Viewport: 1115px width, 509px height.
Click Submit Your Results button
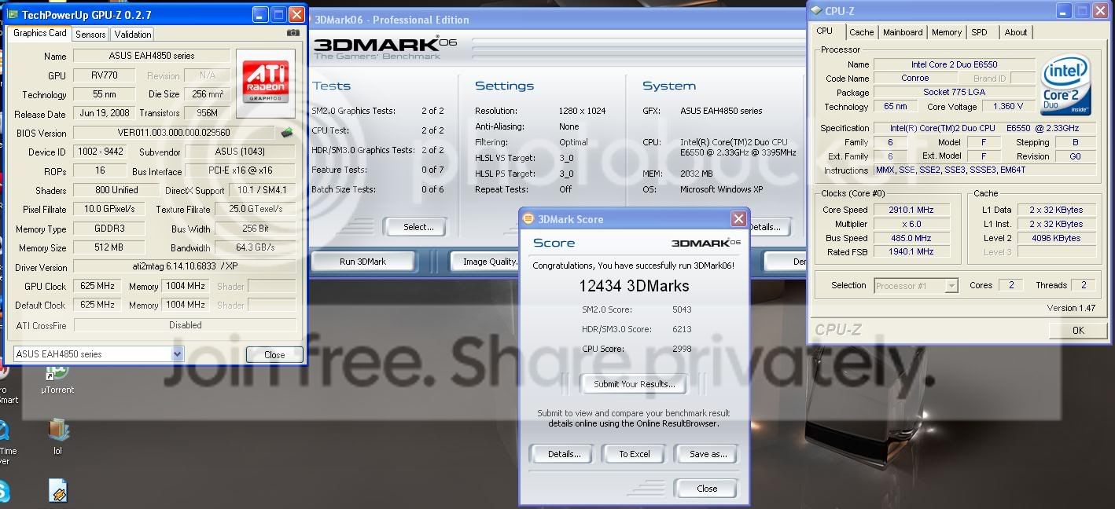(x=634, y=384)
